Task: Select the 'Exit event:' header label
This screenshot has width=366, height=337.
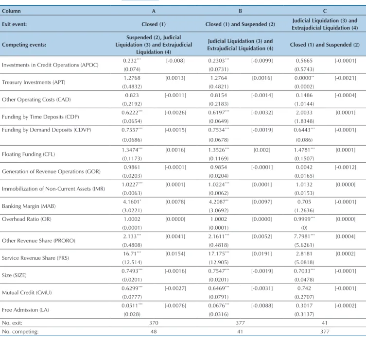Action: pos(14,24)
